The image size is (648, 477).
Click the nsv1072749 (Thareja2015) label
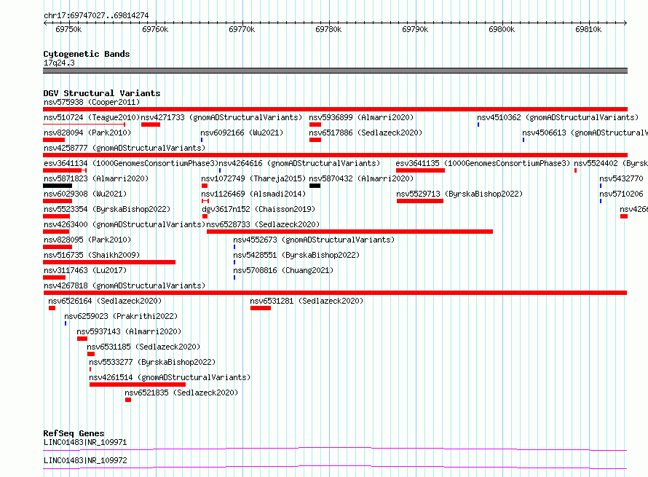pyautogui.click(x=253, y=178)
